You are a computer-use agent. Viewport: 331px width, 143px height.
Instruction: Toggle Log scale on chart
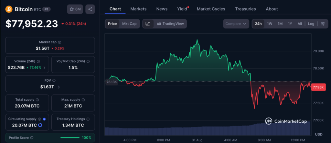pos(311,24)
